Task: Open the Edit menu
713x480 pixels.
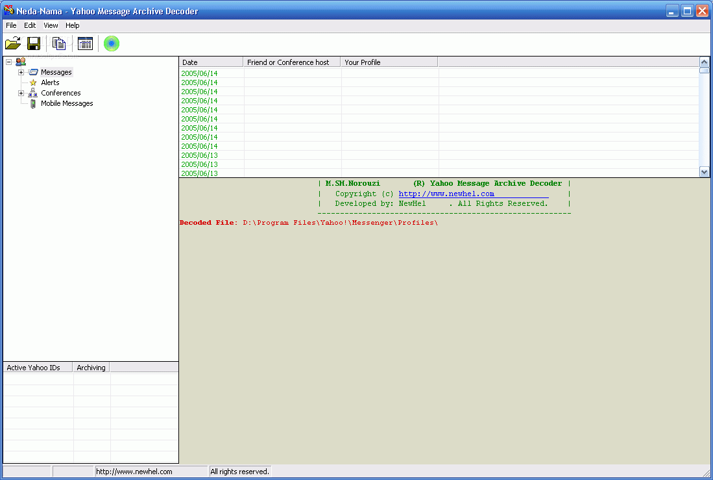Action: pos(30,25)
